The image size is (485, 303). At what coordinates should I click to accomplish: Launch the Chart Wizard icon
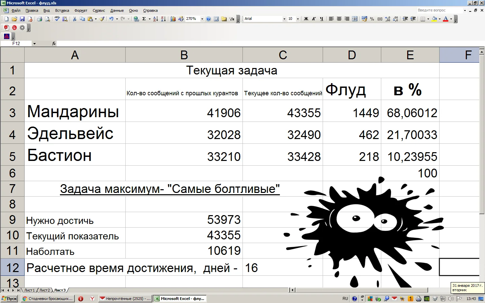tap(173, 19)
